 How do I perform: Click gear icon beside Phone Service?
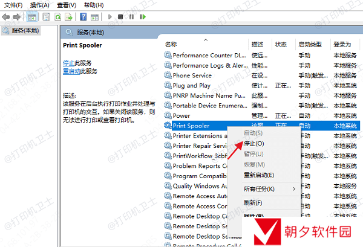168,75
